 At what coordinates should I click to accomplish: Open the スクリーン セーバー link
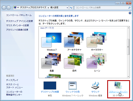point(118,92)
